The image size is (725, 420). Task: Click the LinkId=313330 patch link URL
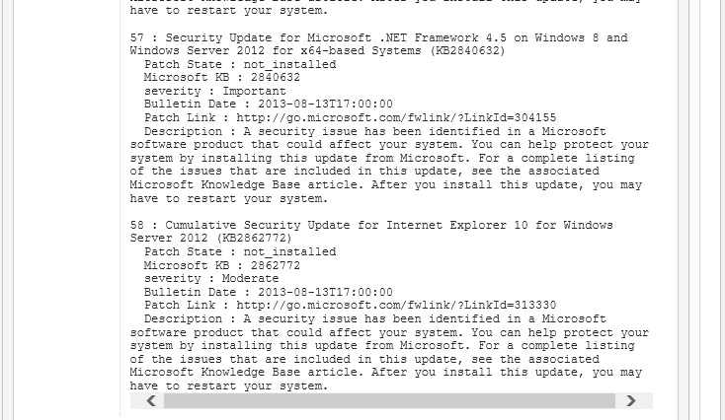click(396, 306)
